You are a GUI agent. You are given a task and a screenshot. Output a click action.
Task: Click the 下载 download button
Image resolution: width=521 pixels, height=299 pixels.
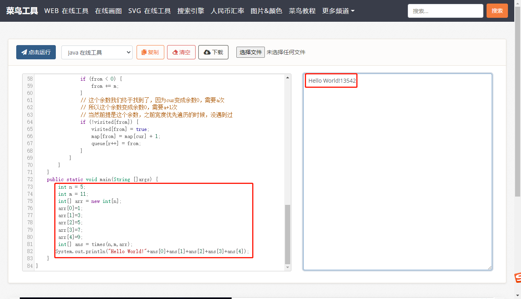pyautogui.click(x=213, y=52)
